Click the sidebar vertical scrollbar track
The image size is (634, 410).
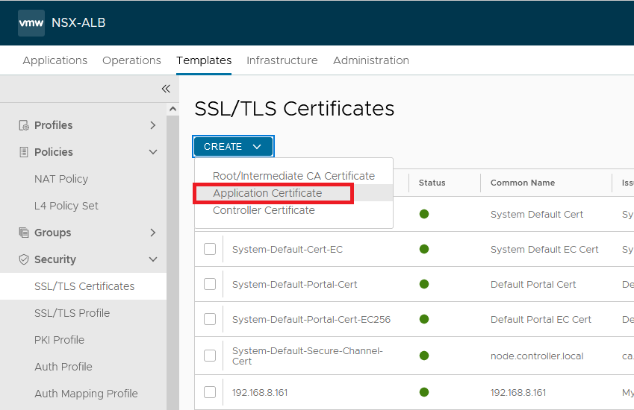(x=173, y=262)
